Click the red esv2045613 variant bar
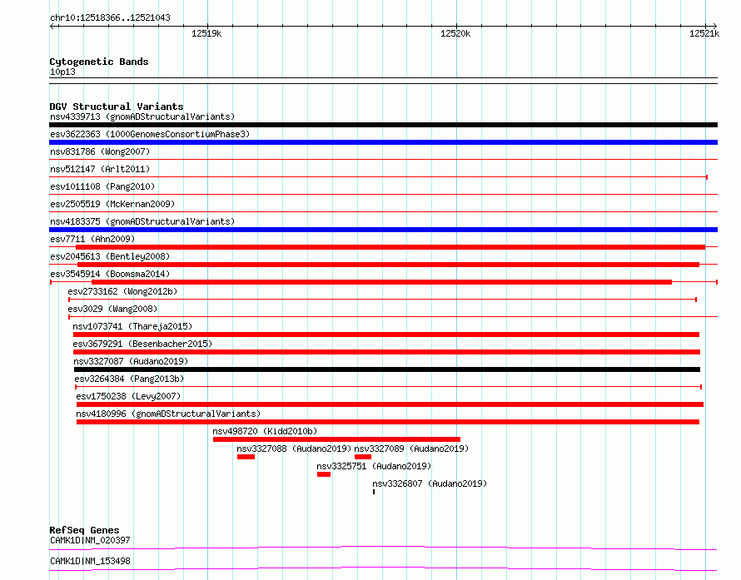Viewport: 741px width, 580px height. click(x=389, y=265)
